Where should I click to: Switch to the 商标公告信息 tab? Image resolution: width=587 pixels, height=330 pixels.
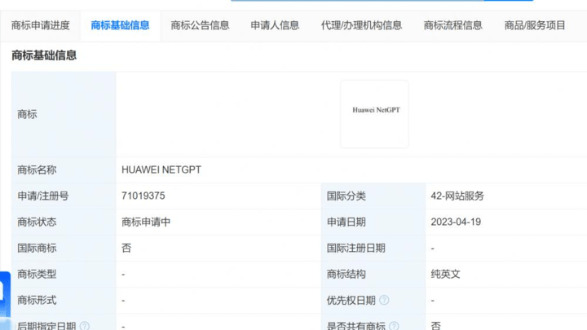tap(200, 25)
